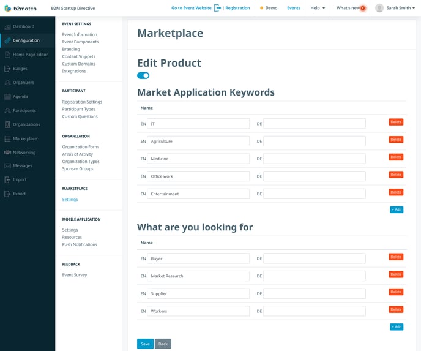
Task: Open Areas of Activity
Action: tap(77, 154)
